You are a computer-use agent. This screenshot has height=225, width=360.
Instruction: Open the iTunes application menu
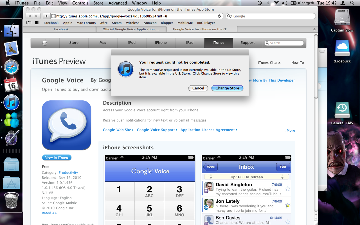pyautogui.click(x=22, y=3)
